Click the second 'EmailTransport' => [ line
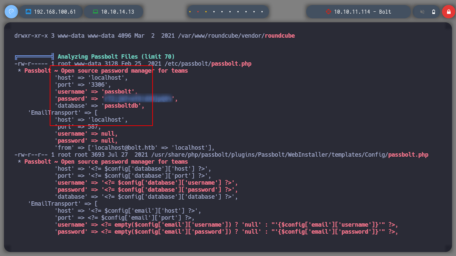The width and height of the screenshot is (456, 256). coord(63,204)
